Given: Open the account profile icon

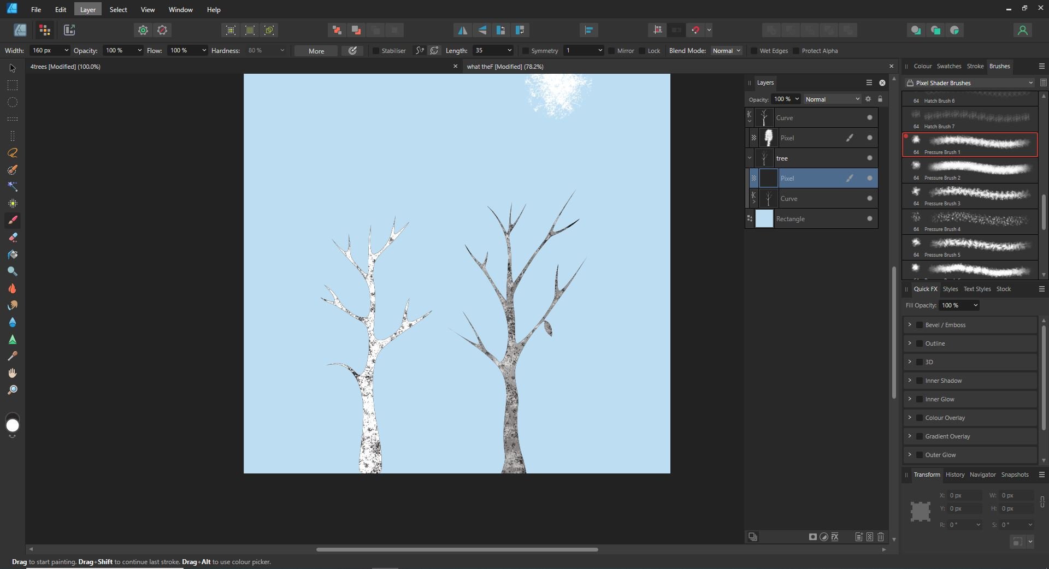Looking at the screenshot, I should [x=1022, y=30].
